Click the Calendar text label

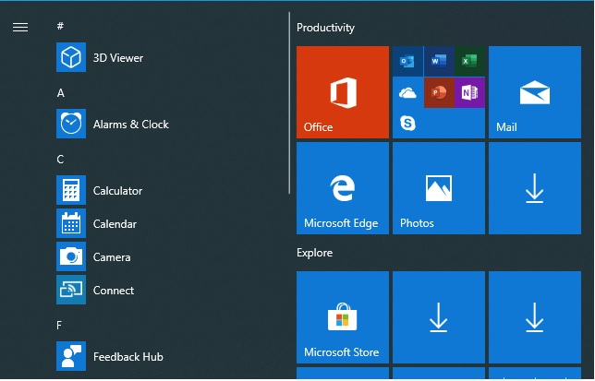coord(115,224)
